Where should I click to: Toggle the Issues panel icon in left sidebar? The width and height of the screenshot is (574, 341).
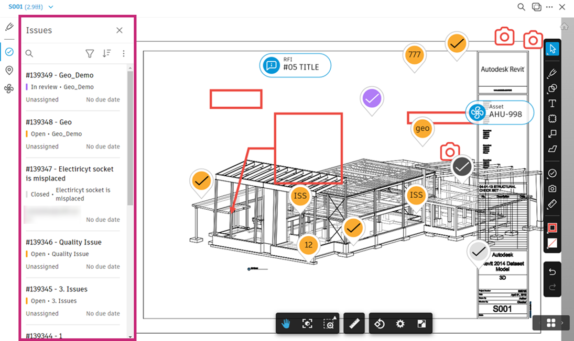pos(9,52)
